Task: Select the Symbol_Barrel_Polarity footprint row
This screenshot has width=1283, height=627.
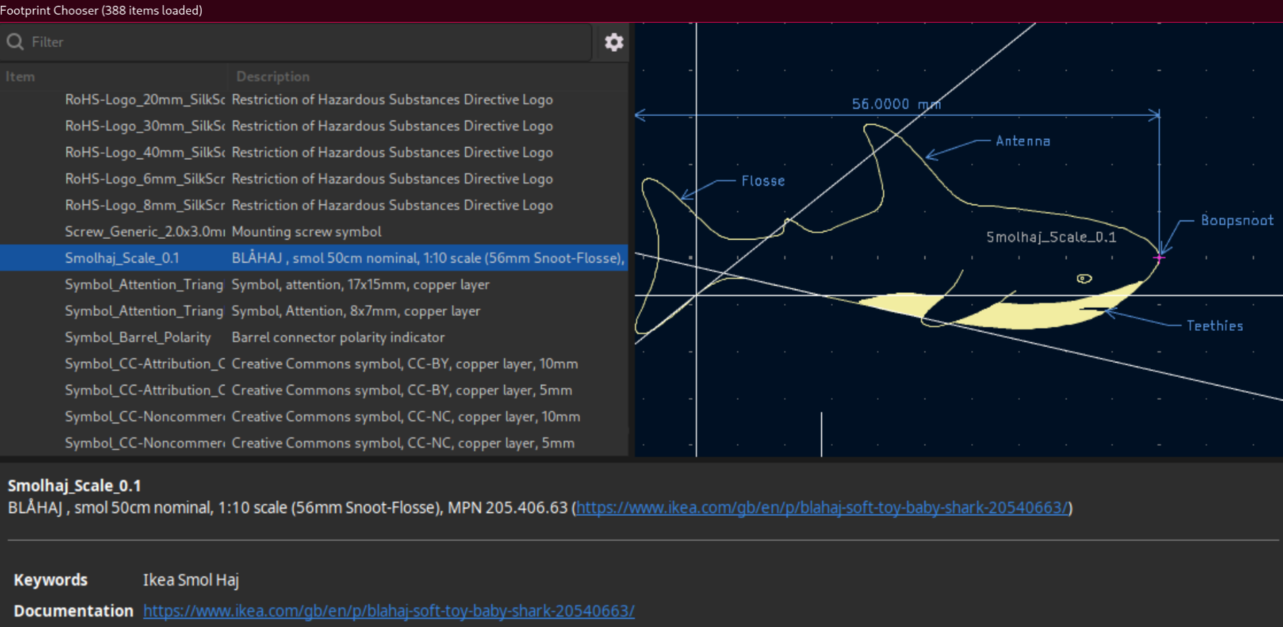Action: point(314,337)
